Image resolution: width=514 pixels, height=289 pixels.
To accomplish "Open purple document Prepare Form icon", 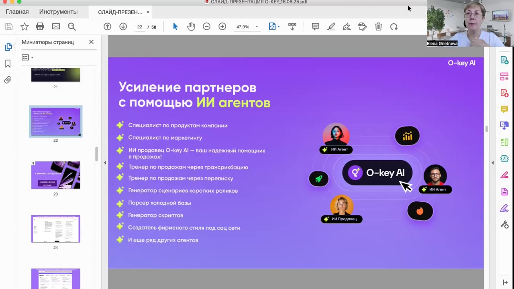I will coord(504,191).
